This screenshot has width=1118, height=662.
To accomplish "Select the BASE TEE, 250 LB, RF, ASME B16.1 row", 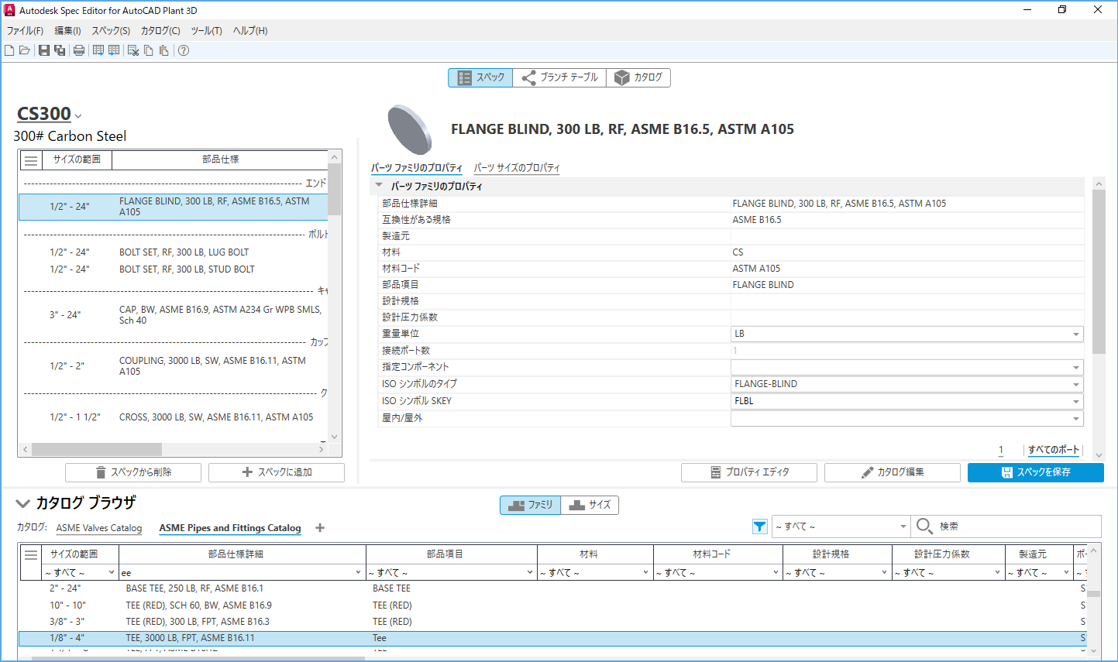I will 552,588.
